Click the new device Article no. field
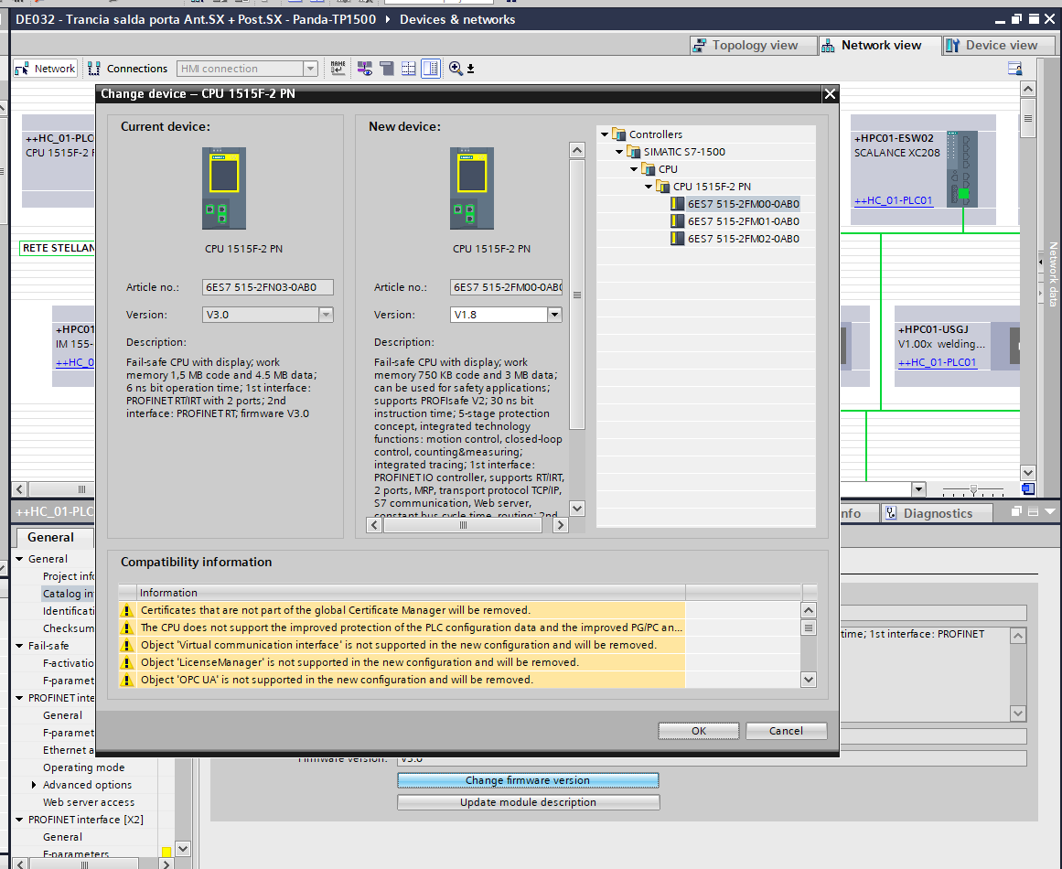1062x869 pixels. 506,287
